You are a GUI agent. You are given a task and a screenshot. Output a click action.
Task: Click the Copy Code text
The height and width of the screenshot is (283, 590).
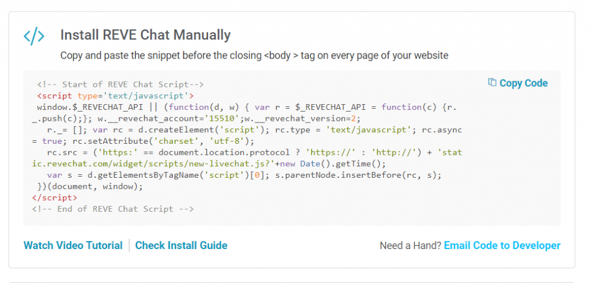523,83
